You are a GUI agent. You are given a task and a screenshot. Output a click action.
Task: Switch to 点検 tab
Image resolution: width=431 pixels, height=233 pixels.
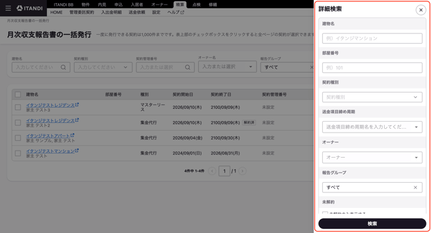[196, 5]
